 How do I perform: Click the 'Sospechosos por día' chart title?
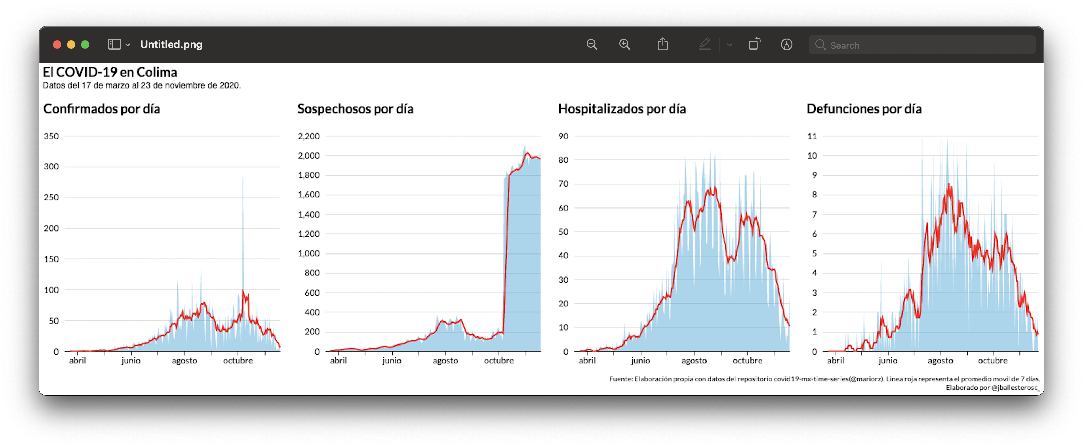pyautogui.click(x=355, y=109)
